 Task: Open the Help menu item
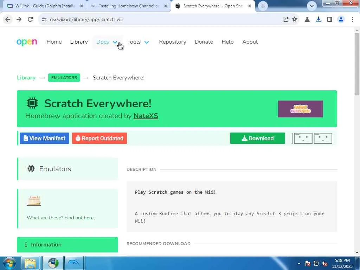point(227,42)
